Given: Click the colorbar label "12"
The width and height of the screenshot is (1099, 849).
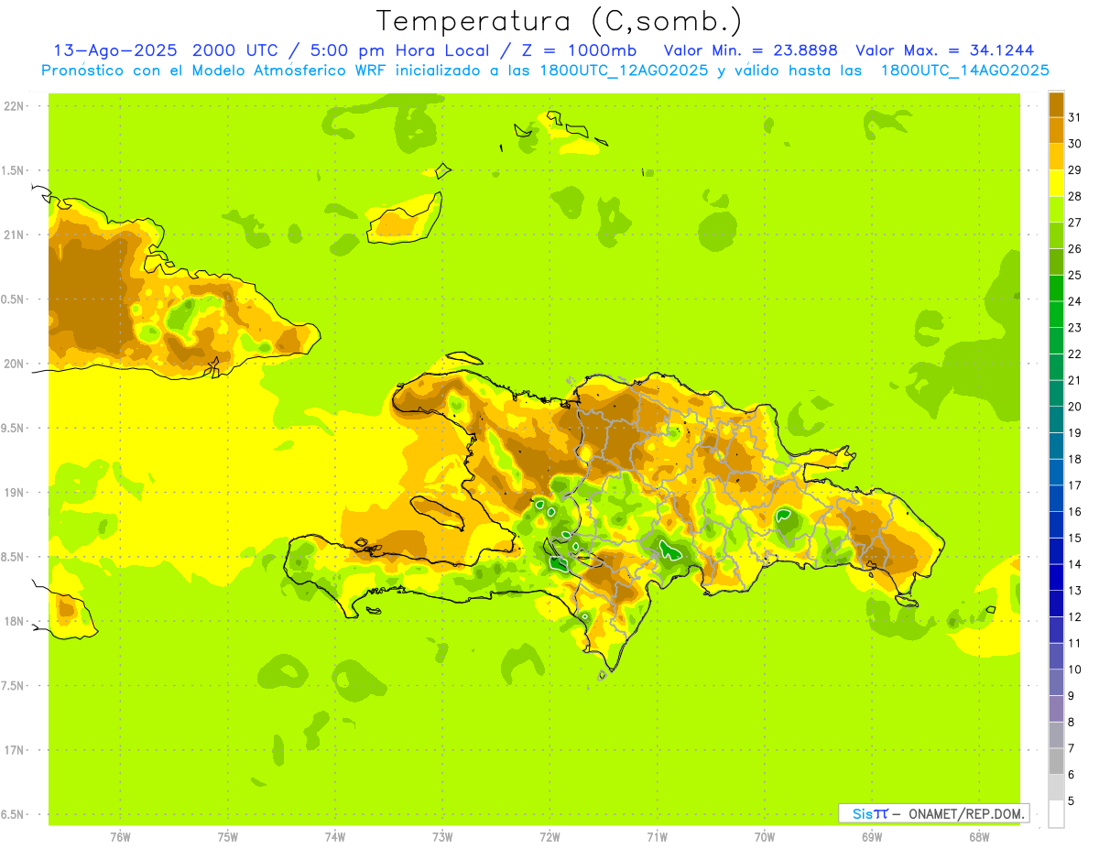Looking at the screenshot, I should [x=1074, y=616].
